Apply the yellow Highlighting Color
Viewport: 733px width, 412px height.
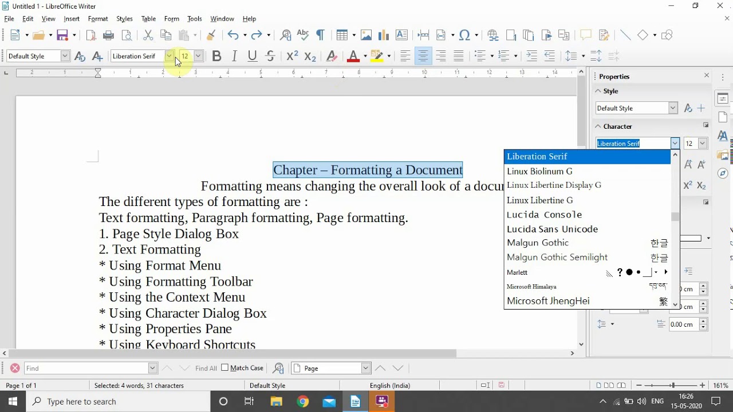[x=377, y=56]
